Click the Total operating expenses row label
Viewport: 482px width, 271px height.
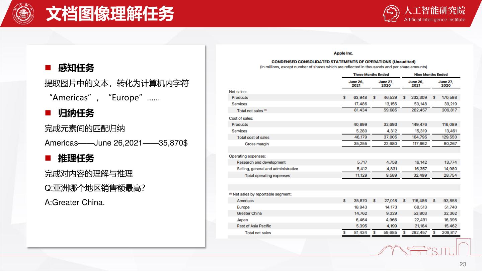(267, 176)
